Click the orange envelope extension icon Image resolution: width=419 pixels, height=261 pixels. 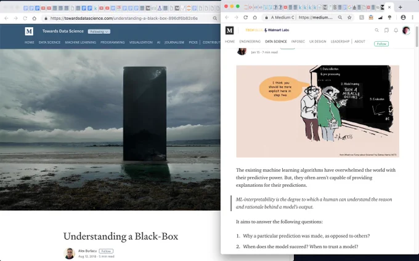tap(371, 18)
